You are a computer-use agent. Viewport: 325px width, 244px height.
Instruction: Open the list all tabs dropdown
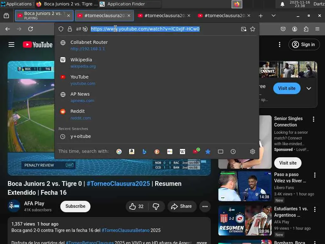[274, 16]
